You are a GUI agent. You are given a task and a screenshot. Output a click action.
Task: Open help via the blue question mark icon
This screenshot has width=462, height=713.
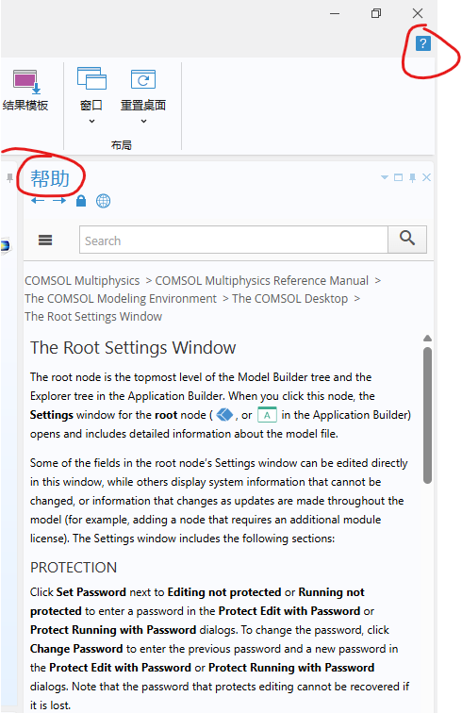423,43
